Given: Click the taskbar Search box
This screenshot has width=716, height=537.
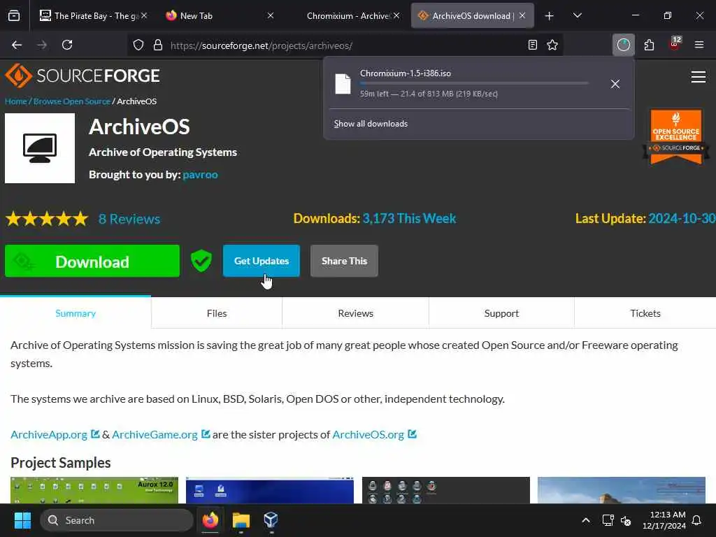Looking at the screenshot, I should [x=117, y=520].
